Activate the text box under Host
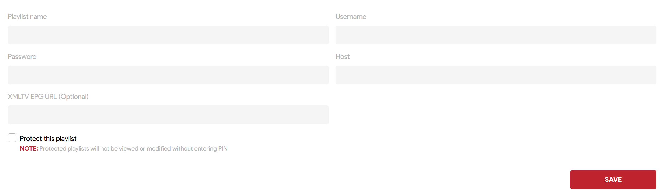Screen dimensions: 660x196 click(x=496, y=75)
